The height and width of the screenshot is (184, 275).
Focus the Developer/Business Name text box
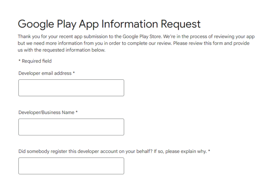point(71,127)
